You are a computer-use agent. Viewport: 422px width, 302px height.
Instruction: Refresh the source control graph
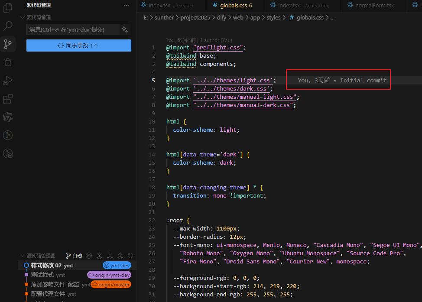click(x=130, y=255)
